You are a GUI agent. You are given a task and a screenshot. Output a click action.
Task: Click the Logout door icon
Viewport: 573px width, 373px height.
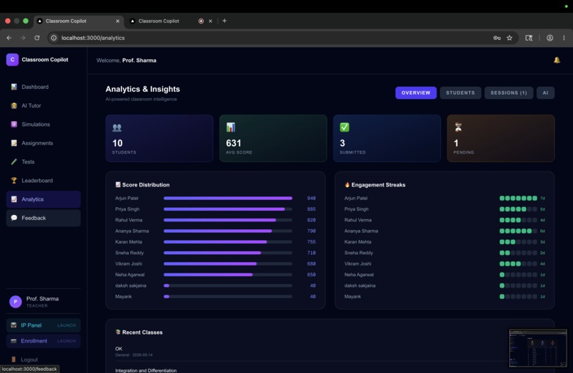14,359
